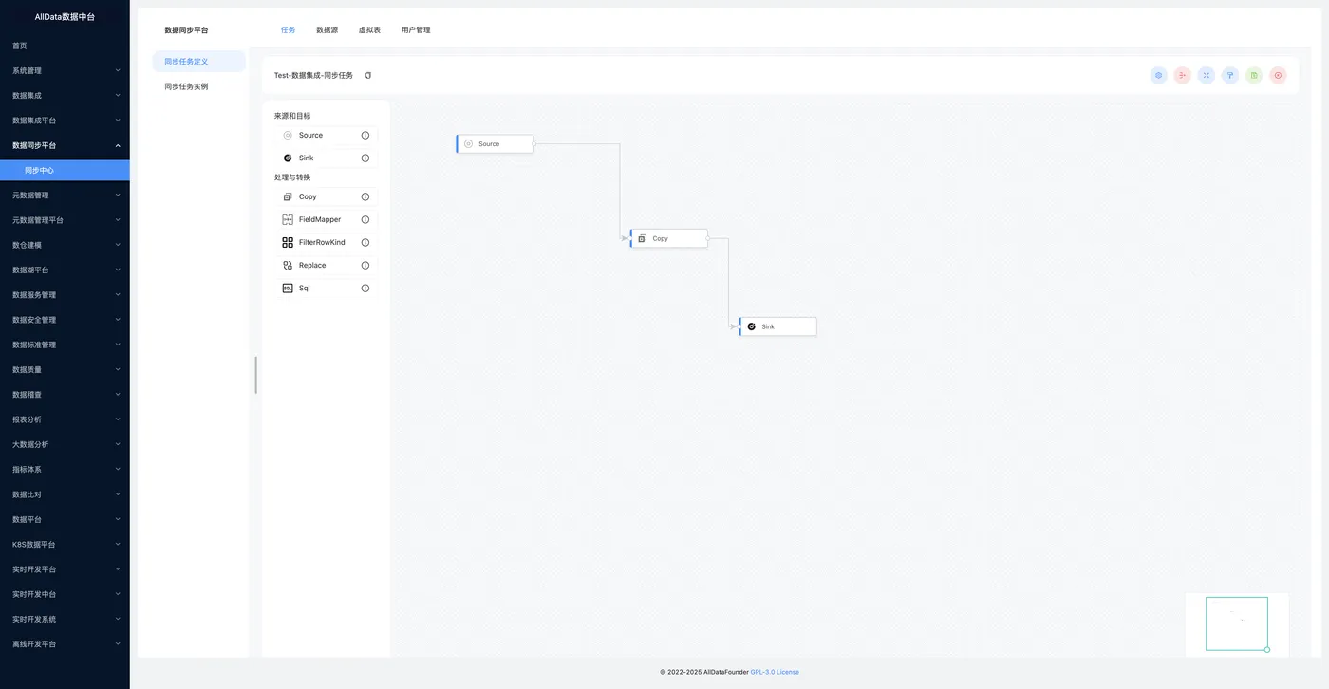
Task: Click the copy icon beside the task name
Action: (x=368, y=75)
